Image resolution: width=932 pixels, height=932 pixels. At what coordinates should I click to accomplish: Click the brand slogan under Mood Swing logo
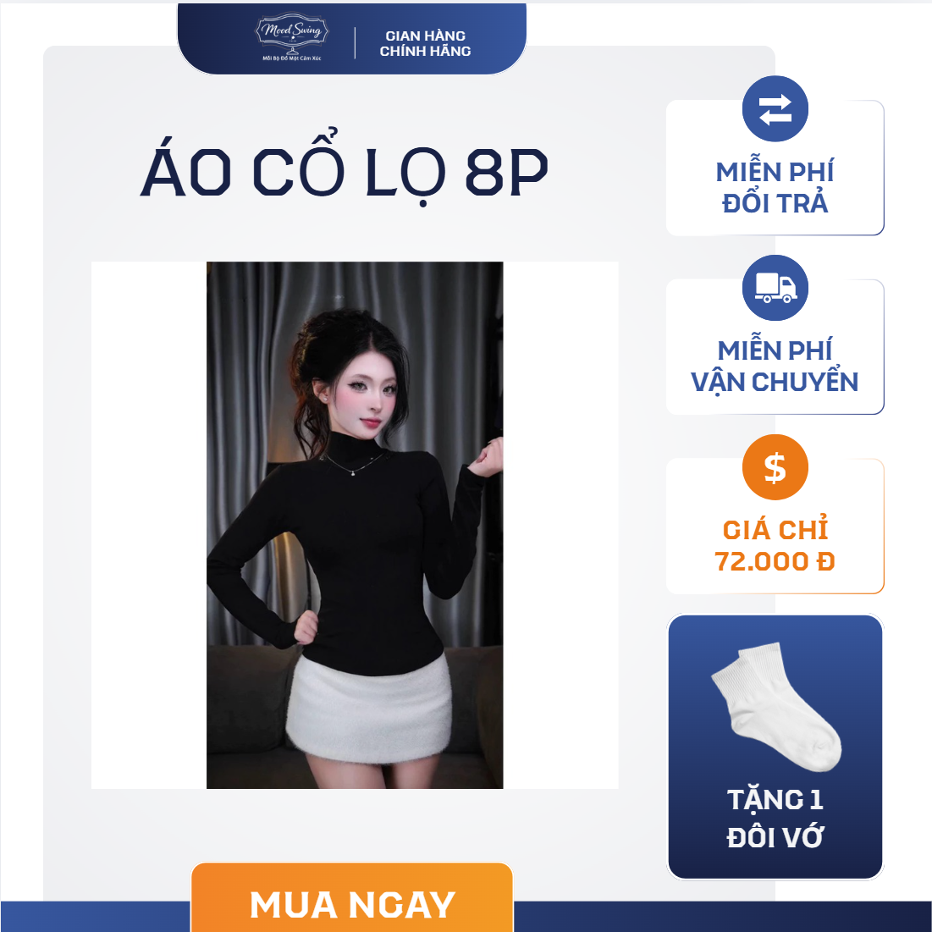(292, 58)
